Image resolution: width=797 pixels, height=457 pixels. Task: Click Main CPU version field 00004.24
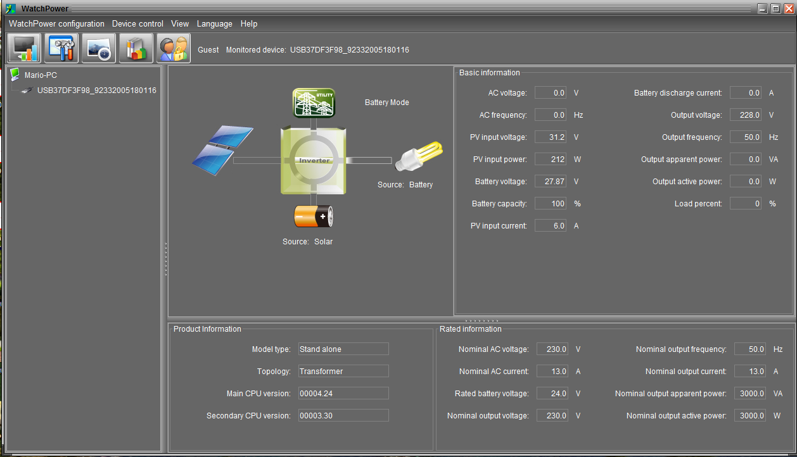pyautogui.click(x=343, y=394)
